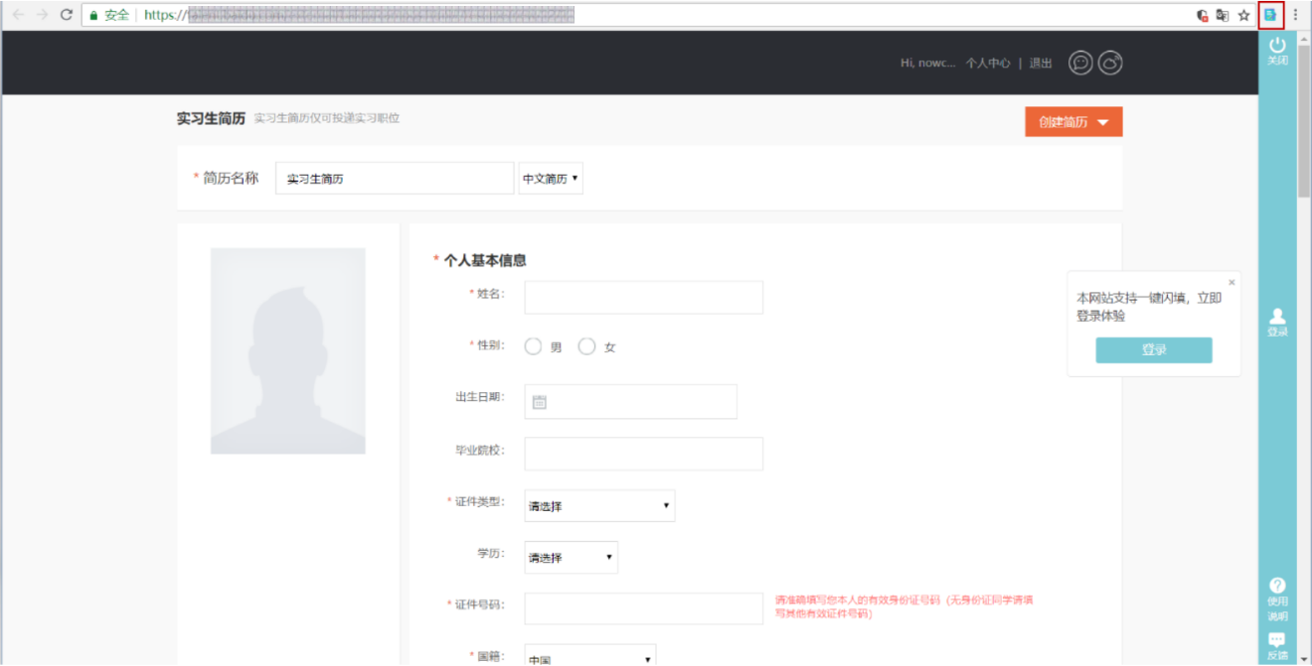The height and width of the screenshot is (666, 1312).
Task: Click the 退出 logout link
Action: click(x=1041, y=63)
